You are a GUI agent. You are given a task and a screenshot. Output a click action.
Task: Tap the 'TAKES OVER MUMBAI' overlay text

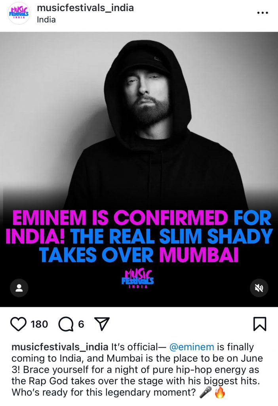click(139, 255)
